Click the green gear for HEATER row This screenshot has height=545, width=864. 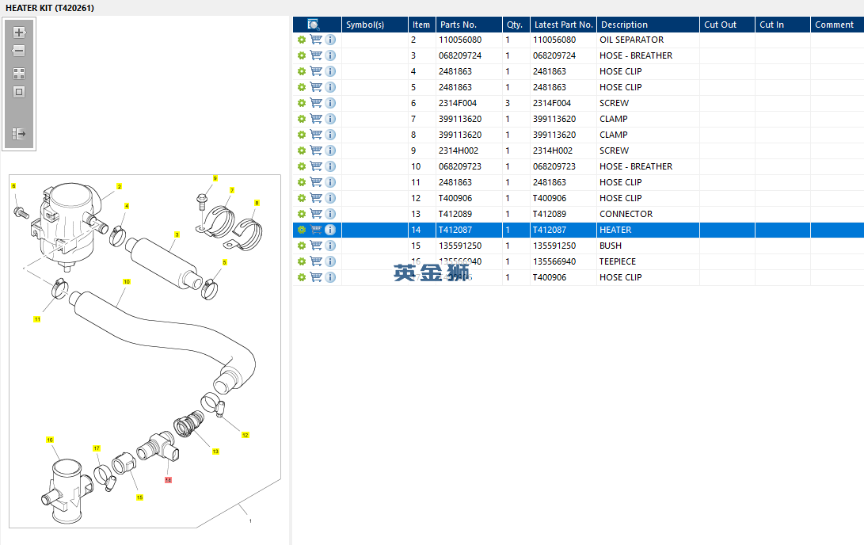(x=302, y=230)
